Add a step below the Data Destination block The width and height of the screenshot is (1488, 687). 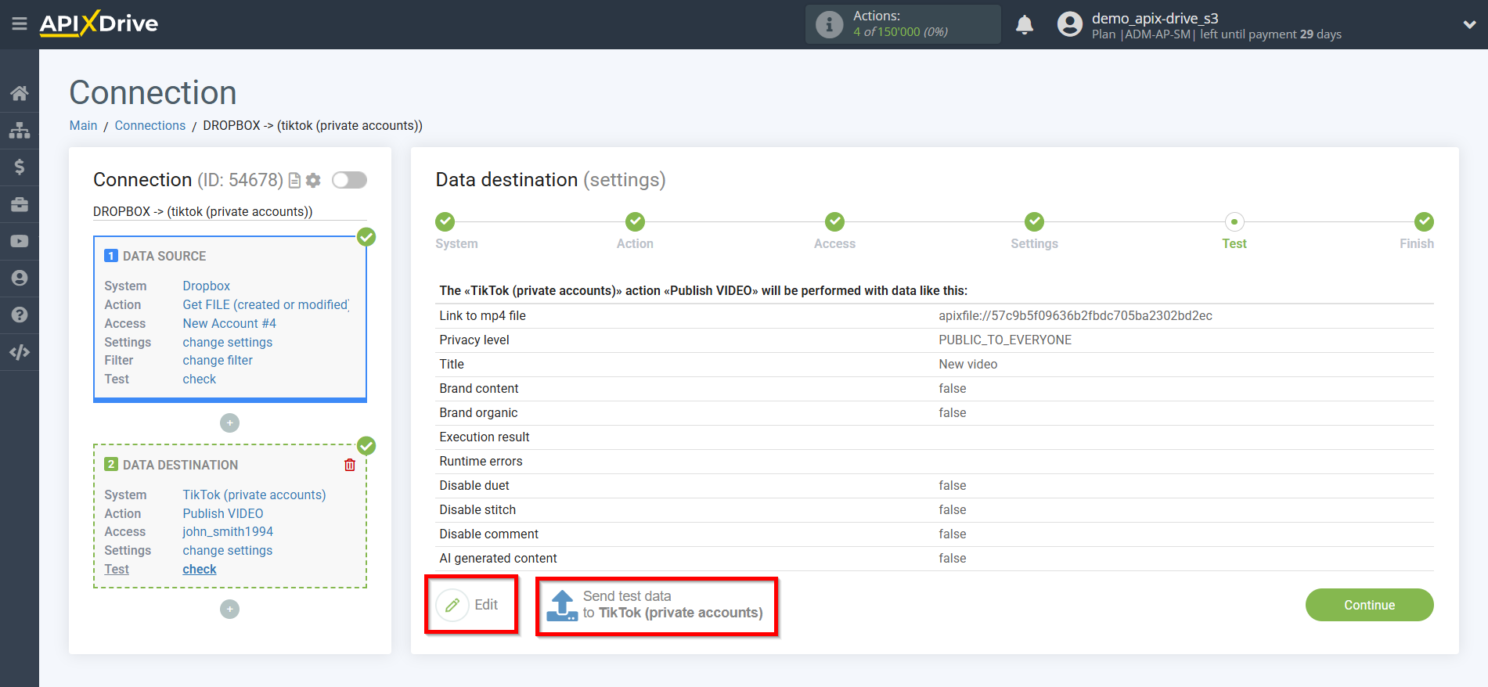click(229, 610)
